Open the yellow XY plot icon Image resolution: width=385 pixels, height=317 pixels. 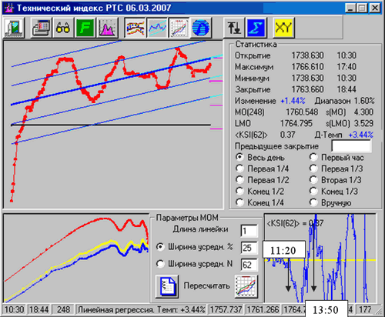tap(283, 28)
